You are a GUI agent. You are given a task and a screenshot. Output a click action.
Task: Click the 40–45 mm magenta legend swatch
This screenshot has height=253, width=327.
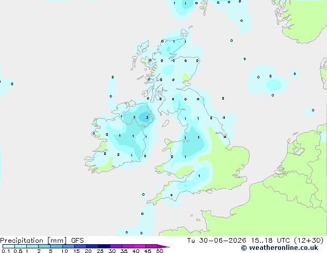click(x=140, y=246)
